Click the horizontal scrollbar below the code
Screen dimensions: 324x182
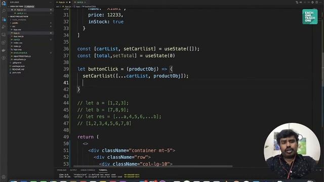(x=153, y=166)
